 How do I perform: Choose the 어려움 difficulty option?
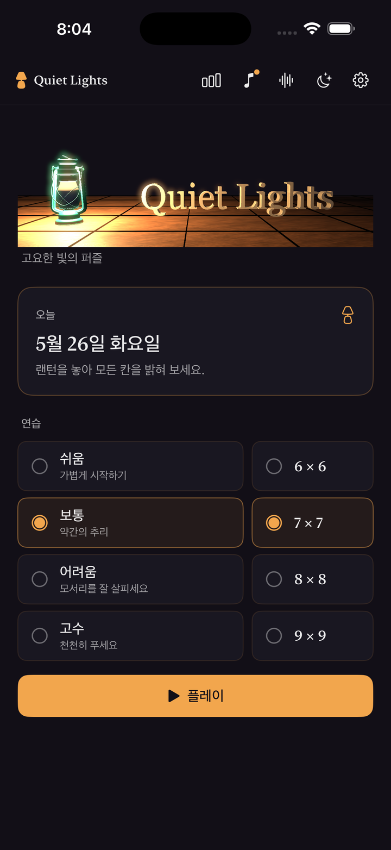[x=130, y=579]
